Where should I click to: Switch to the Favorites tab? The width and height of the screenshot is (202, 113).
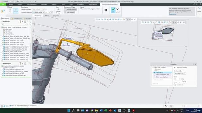tap(27, 19)
